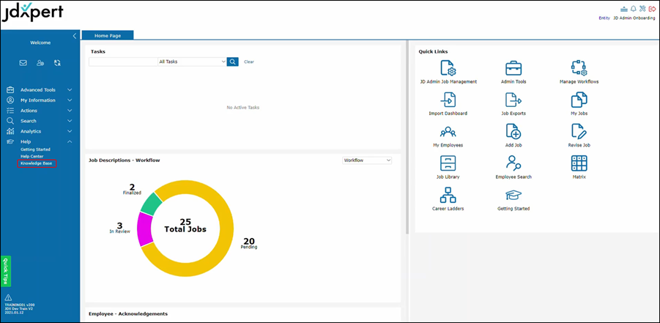Screen dimensions: 660x323
Task: Open Knowledge Base under Help
Action: point(37,163)
